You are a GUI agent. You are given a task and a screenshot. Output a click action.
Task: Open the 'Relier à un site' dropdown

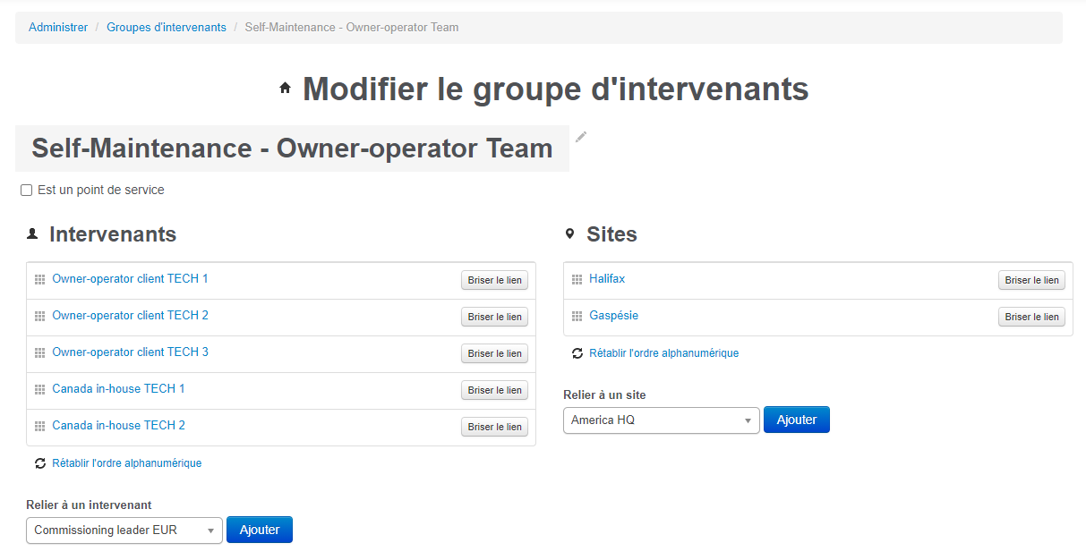coord(661,420)
